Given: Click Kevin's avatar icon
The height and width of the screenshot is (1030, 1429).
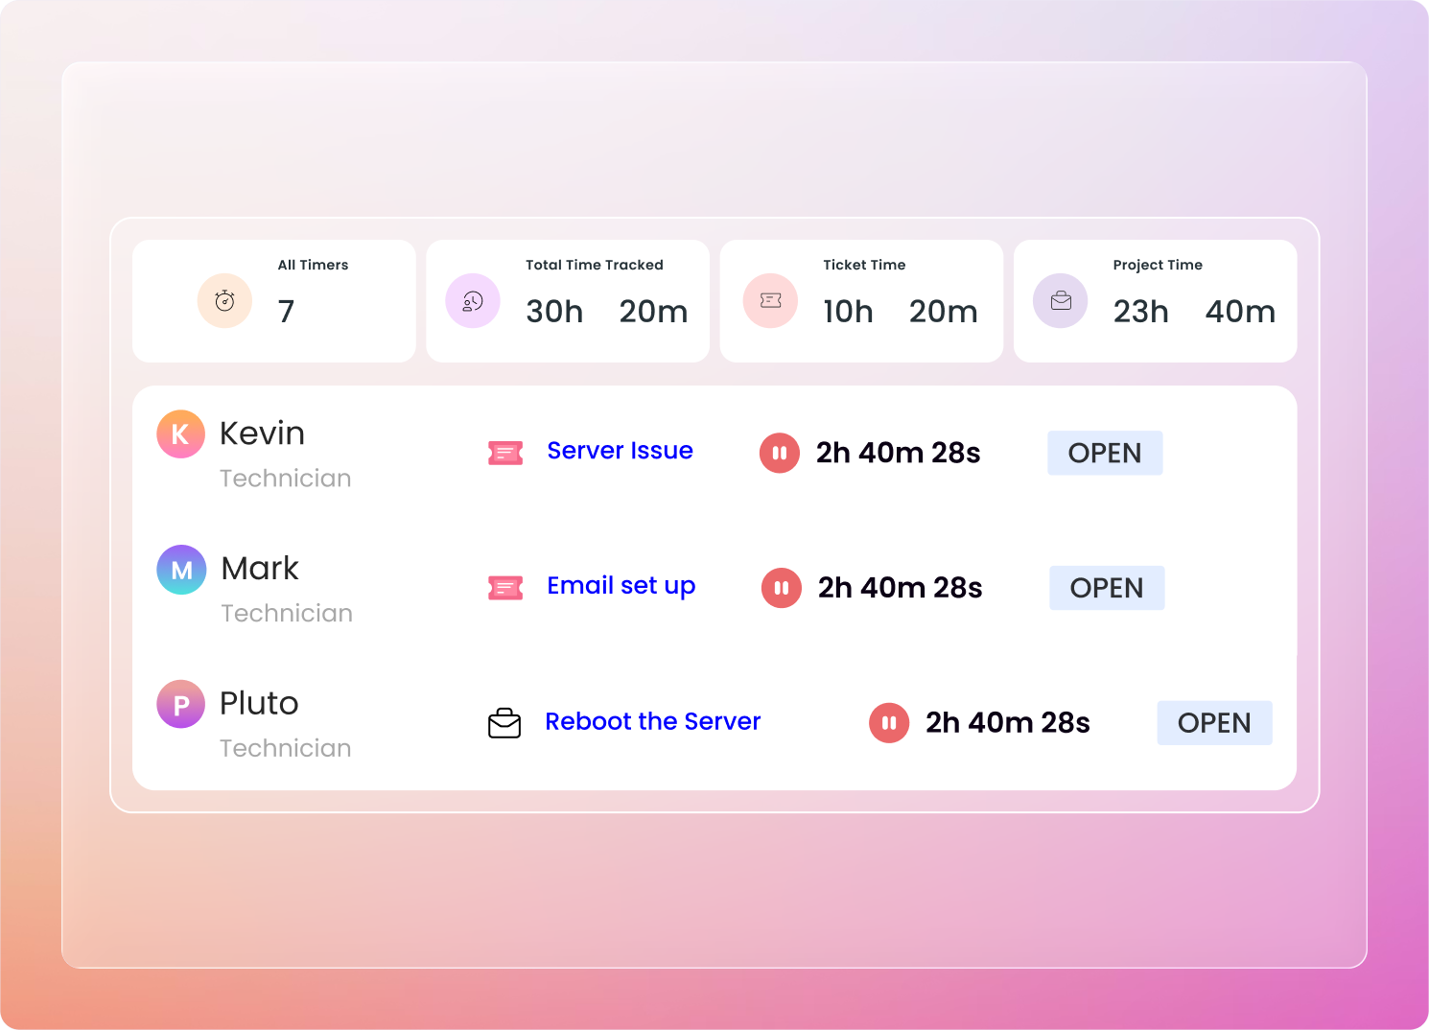Looking at the screenshot, I should coord(180,434).
